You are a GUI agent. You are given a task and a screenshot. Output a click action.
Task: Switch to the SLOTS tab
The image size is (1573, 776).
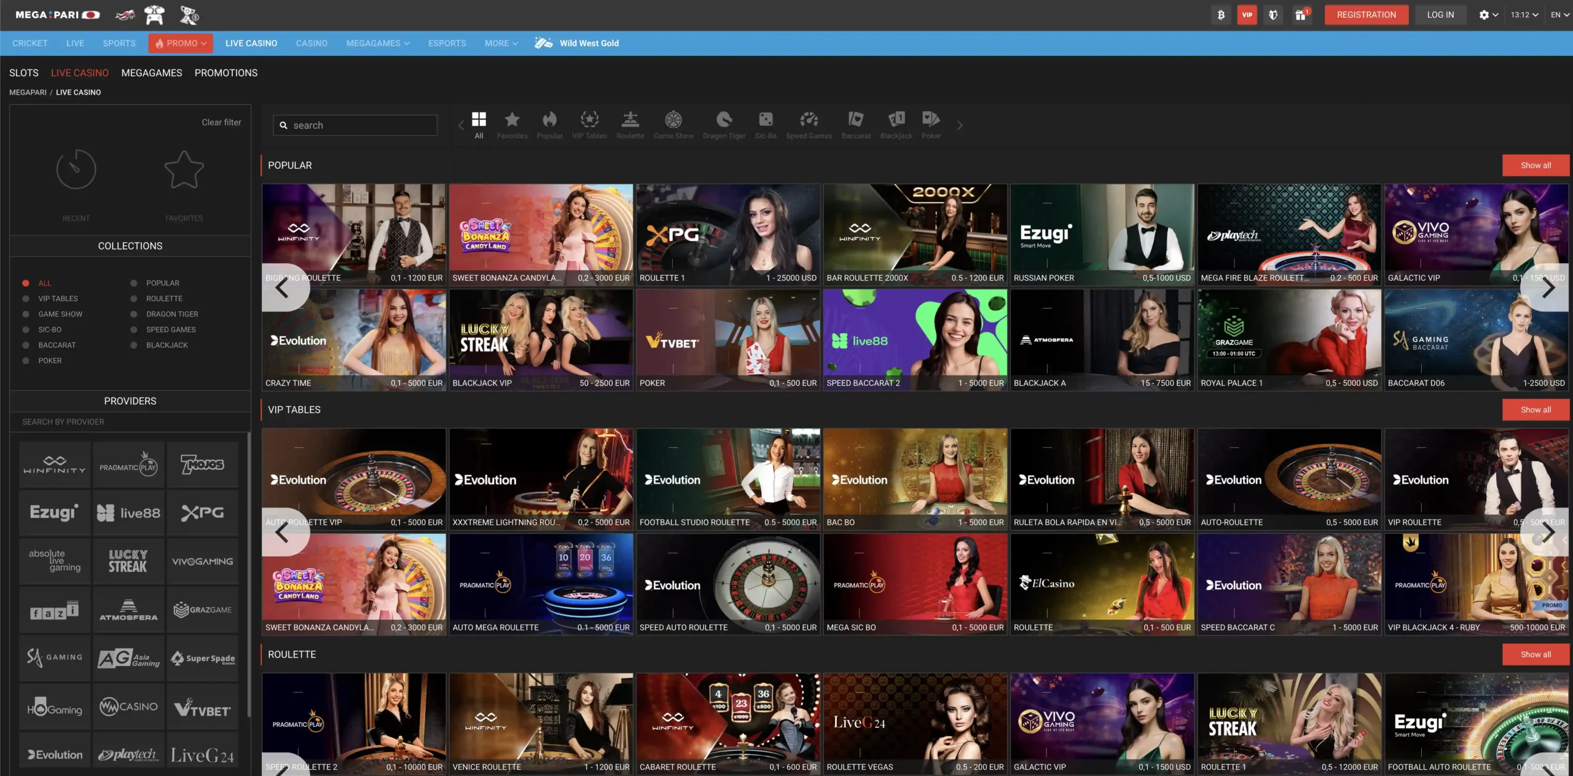pos(24,73)
